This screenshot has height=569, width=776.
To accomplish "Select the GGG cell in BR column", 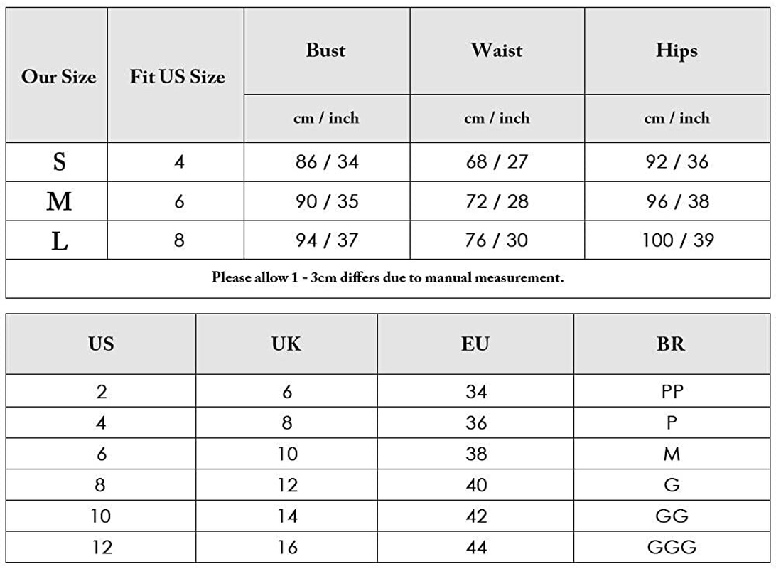I will [672, 547].
